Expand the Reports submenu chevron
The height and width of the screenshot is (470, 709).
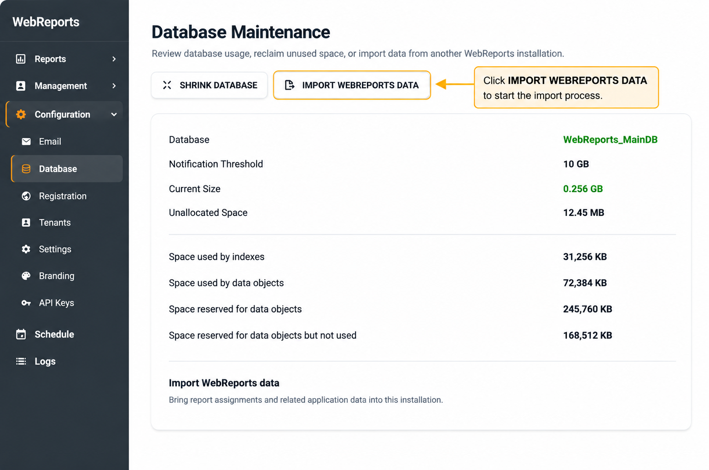click(x=114, y=59)
